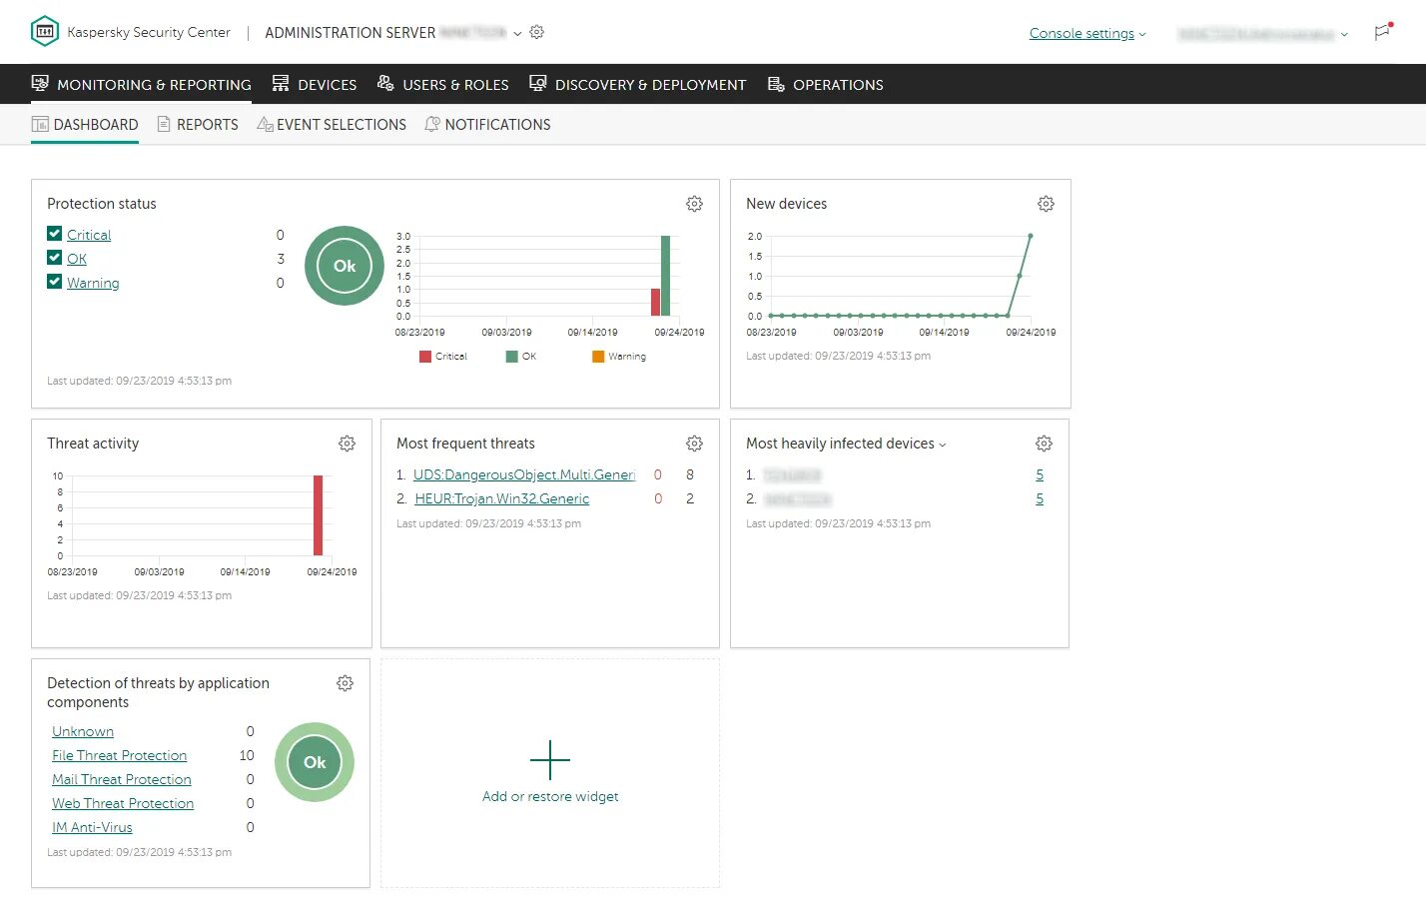Image resolution: width=1426 pixels, height=912 pixels.
Task: Open the Mail Threat Protection link
Action: [x=122, y=779]
